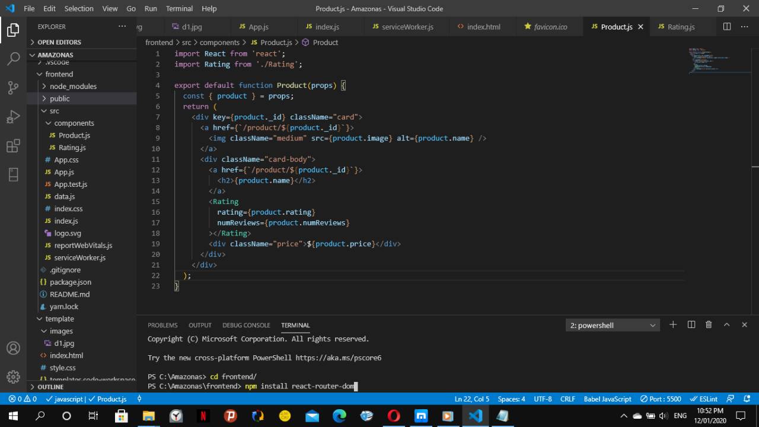Open the Extensions view

(13, 146)
